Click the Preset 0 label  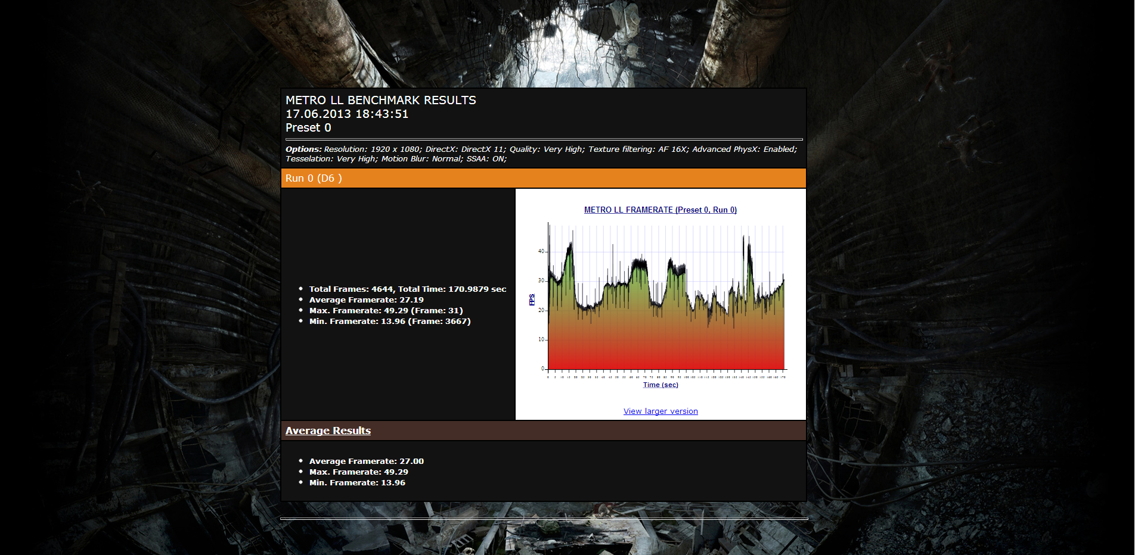tap(308, 127)
